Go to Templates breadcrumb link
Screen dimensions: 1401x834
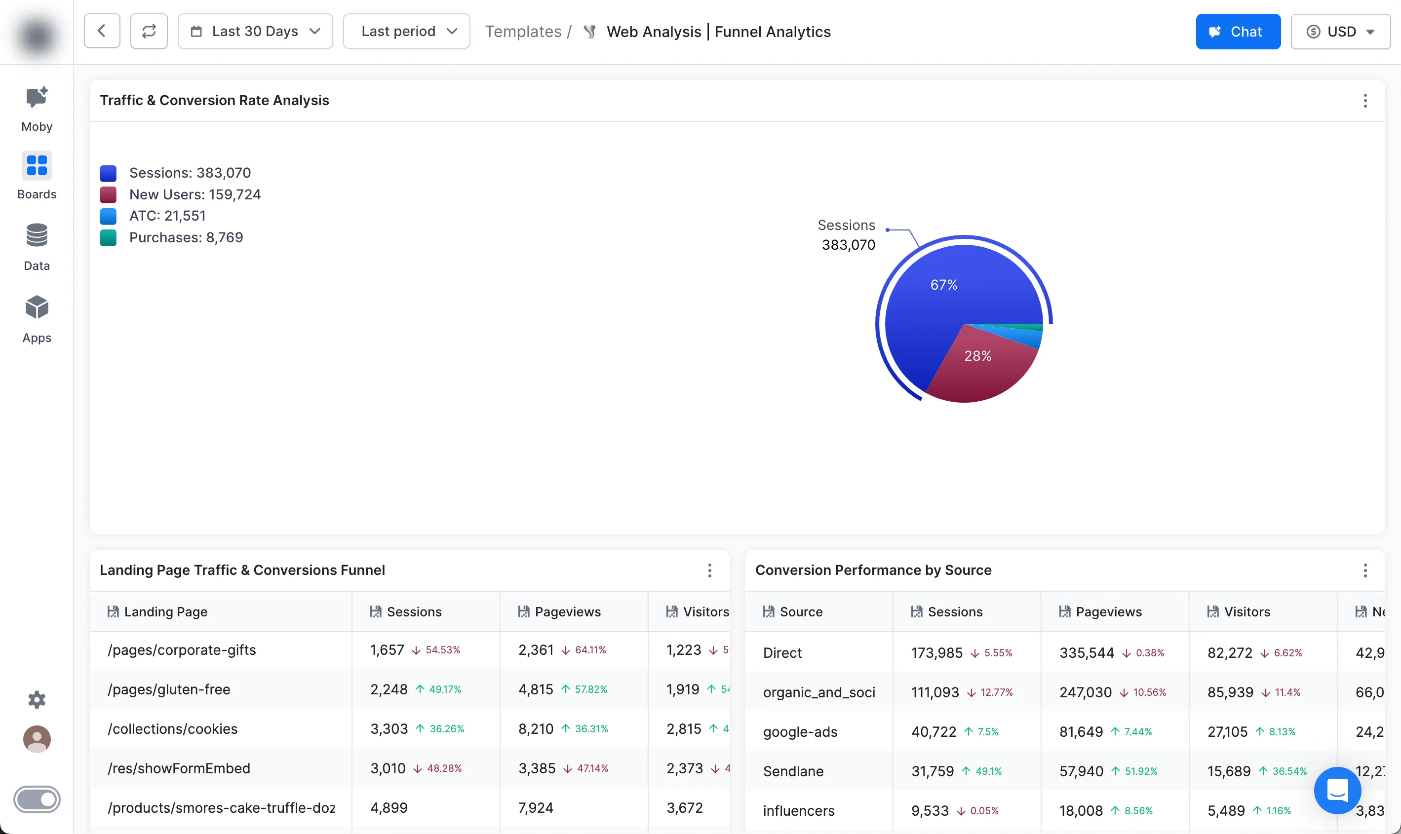(x=523, y=32)
